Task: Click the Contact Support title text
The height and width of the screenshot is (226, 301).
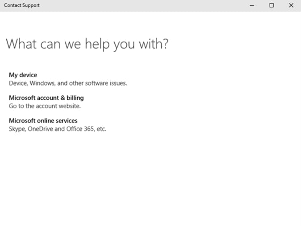Action: [x=22, y=5]
